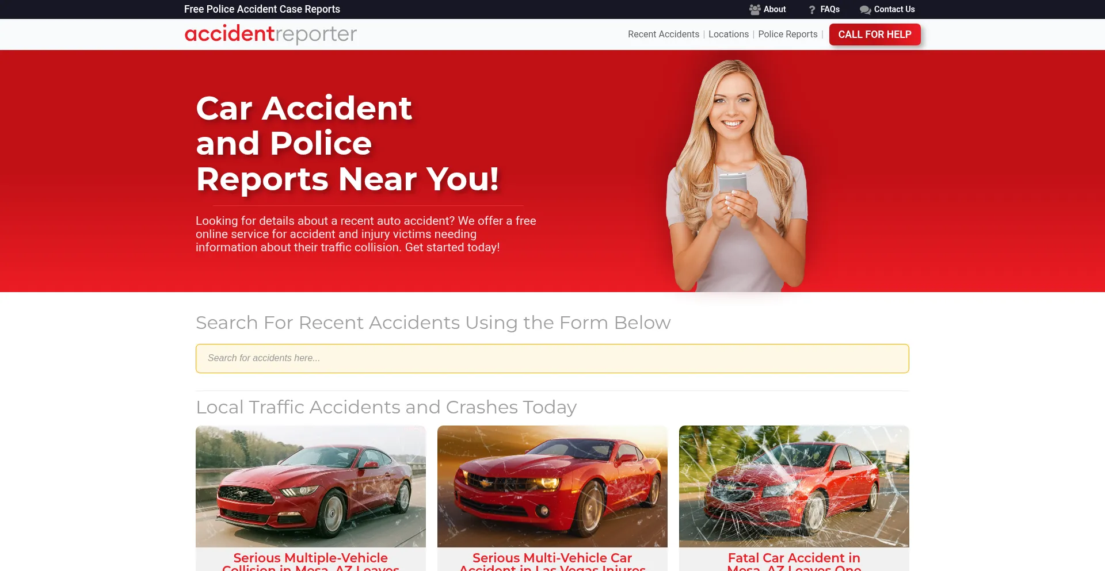This screenshot has width=1105, height=571.
Task: Open the red Mustang accident thumbnail
Action: (311, 486)
